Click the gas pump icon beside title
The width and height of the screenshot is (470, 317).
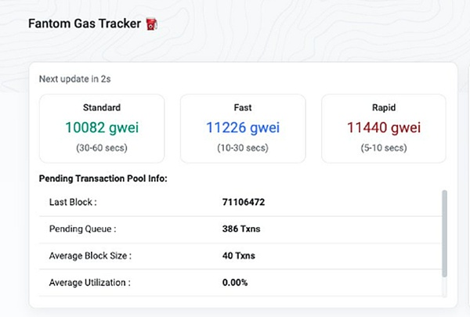[154, 24]
